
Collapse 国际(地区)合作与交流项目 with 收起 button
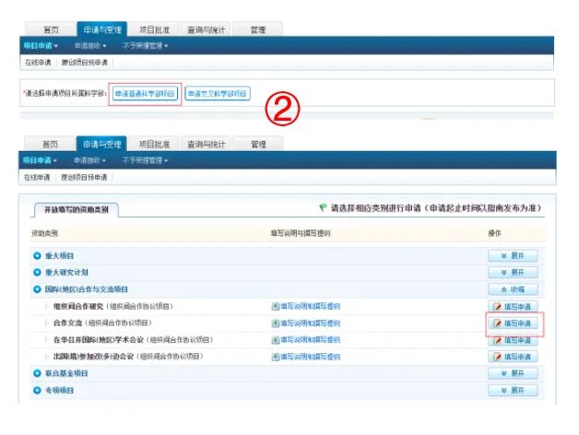pos(513,289)
